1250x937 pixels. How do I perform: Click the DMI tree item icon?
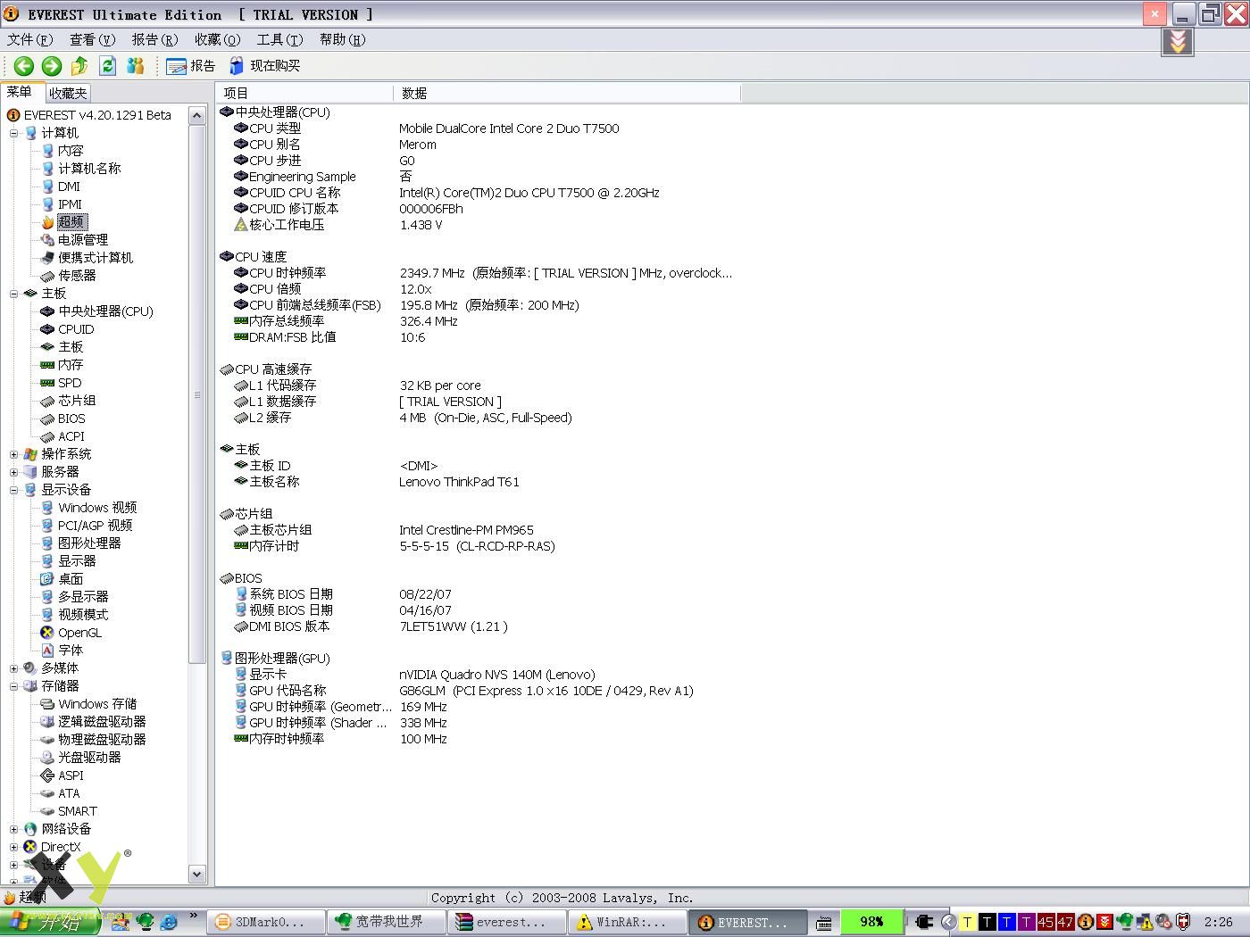47,187
